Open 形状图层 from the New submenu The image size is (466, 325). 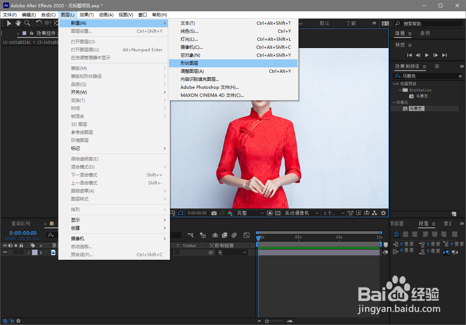point(233,63)
